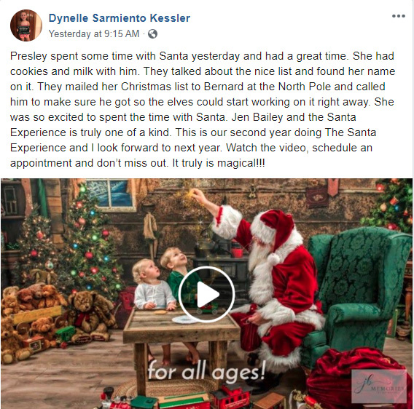
Task: Visit Dynelle Sarmiento Kessler's profile name link
Action: 119,18
